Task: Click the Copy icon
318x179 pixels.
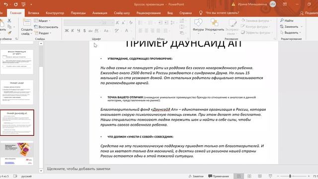Action: point(9,26)
